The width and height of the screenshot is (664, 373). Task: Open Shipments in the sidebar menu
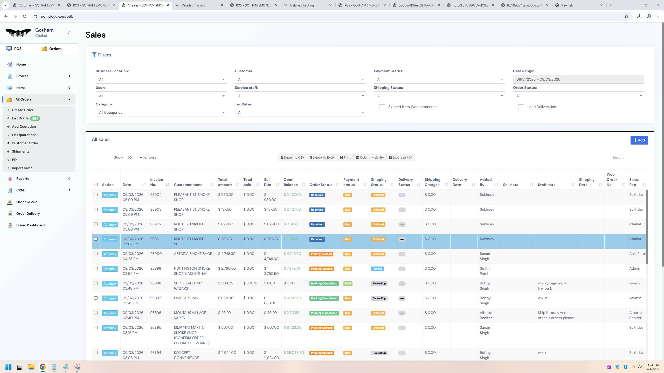[20, 151]
